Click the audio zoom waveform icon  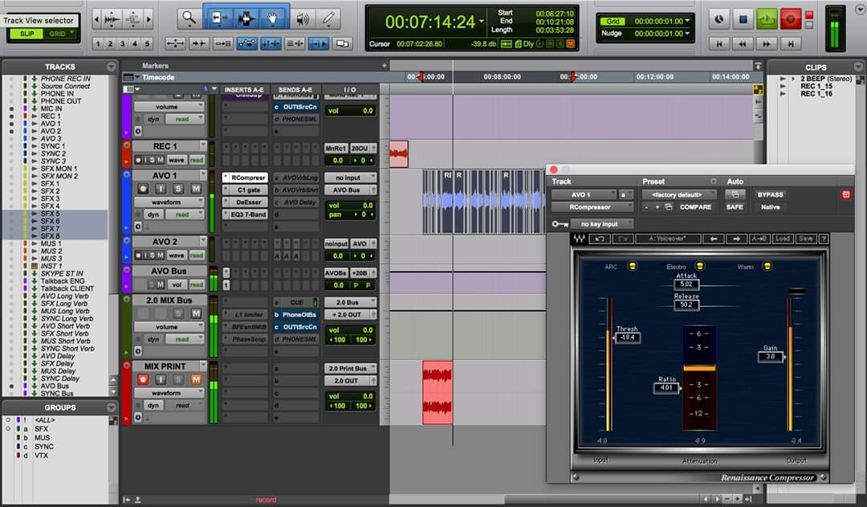[x=112, y=19]
